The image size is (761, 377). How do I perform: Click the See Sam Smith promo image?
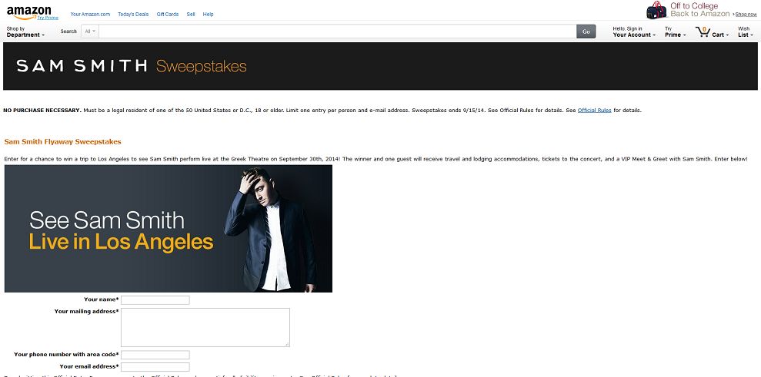point(169,229)
